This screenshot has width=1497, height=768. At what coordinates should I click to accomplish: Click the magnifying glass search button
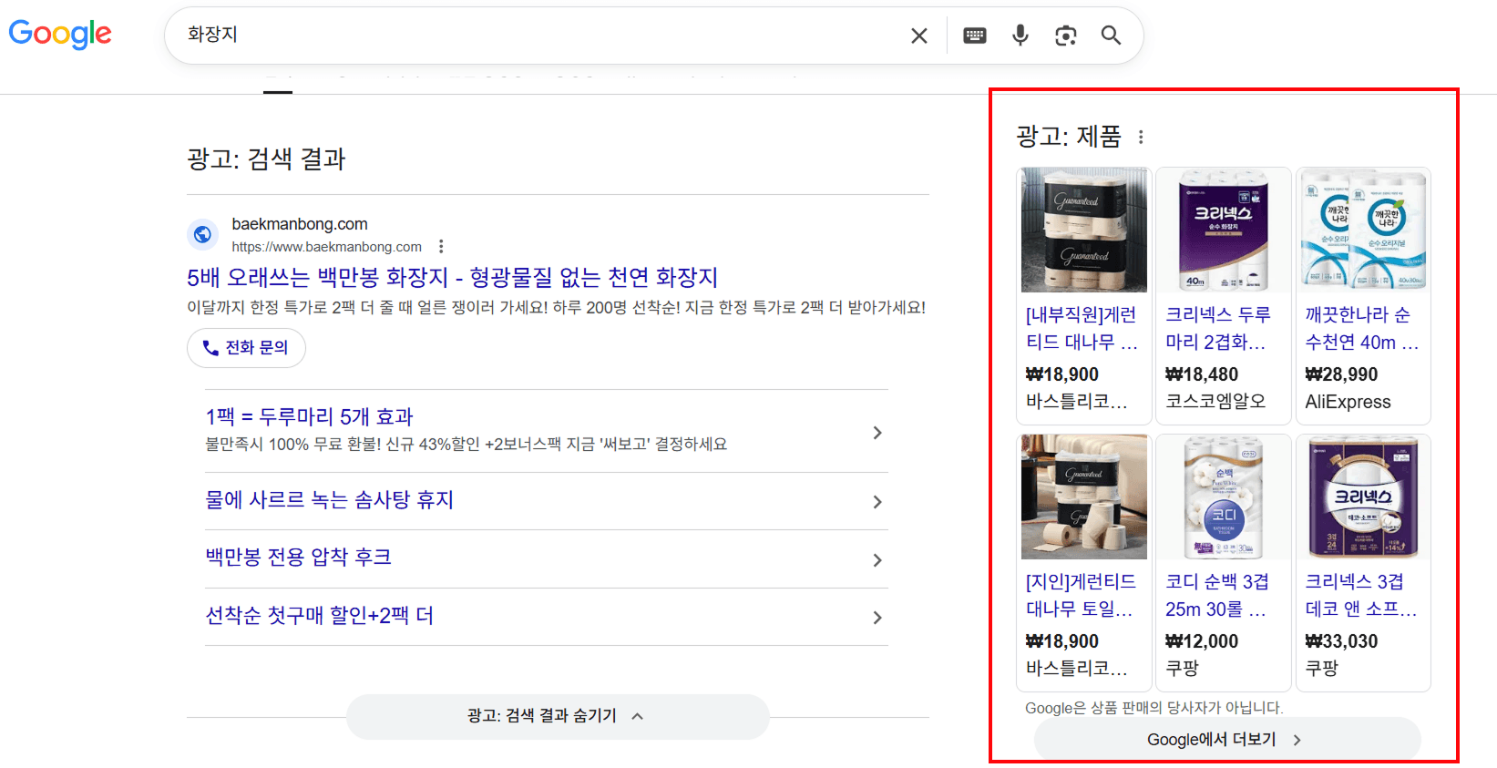(1111, 36)
